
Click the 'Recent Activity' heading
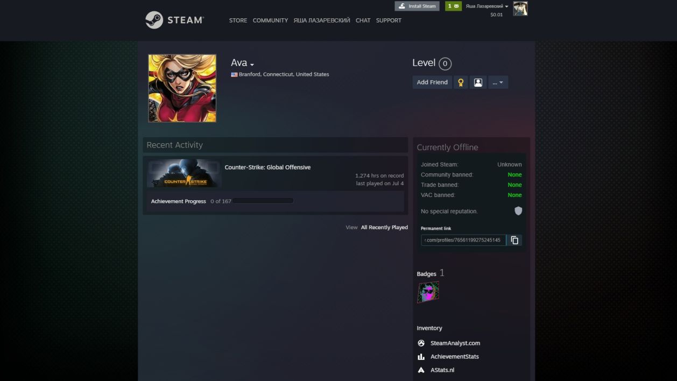point(174,145)
